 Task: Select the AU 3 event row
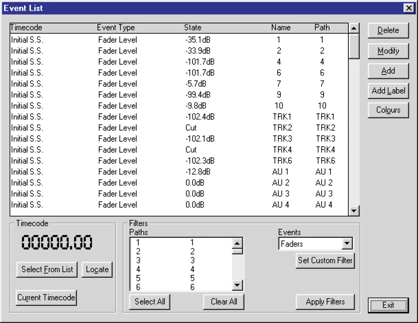click(x=179, y=194)
